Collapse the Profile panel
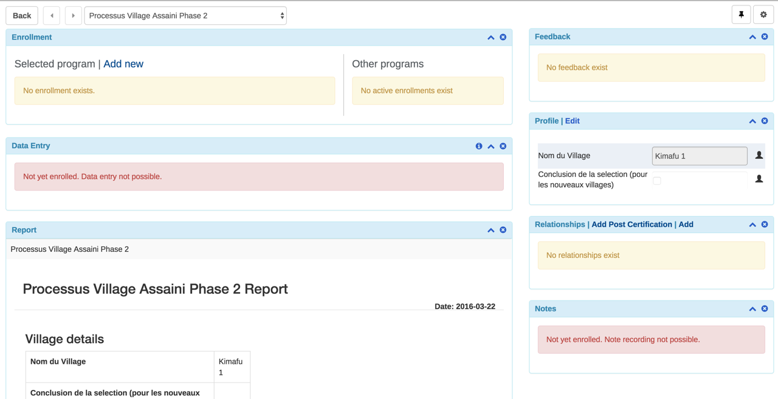778x399 pixels. (x=752, y=121)
